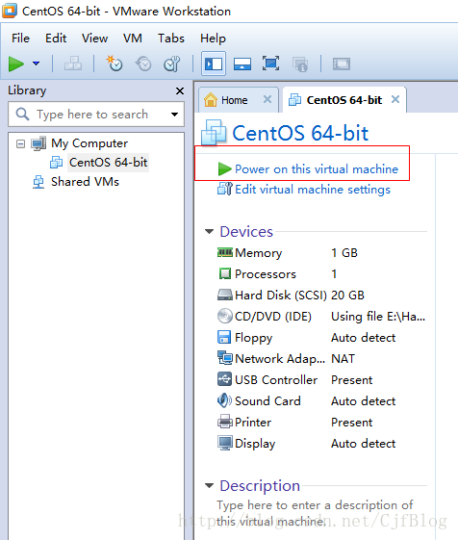The image size is (458, 540).
Task: Click Edit virtual machine settings
Action: [313, 190]
